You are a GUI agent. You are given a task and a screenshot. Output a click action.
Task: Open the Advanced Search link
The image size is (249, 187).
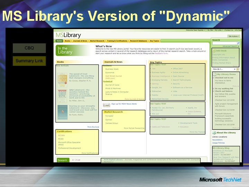coord(231,46)
